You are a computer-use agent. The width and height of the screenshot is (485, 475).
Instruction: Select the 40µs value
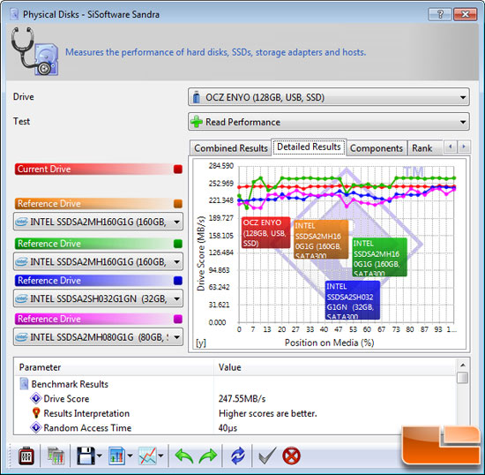pos(228,428)
